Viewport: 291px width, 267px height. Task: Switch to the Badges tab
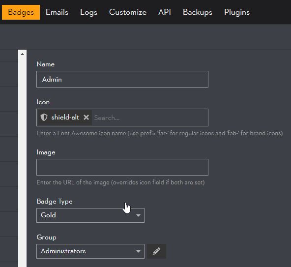tap(21, 12)
